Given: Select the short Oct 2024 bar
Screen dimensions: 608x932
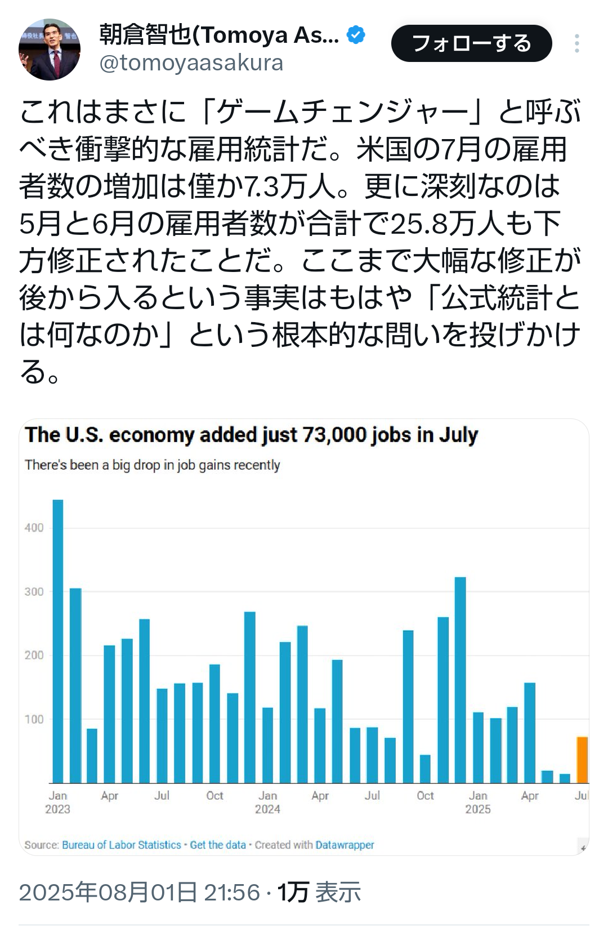Looking at the screenshot, I should [425, 769].
